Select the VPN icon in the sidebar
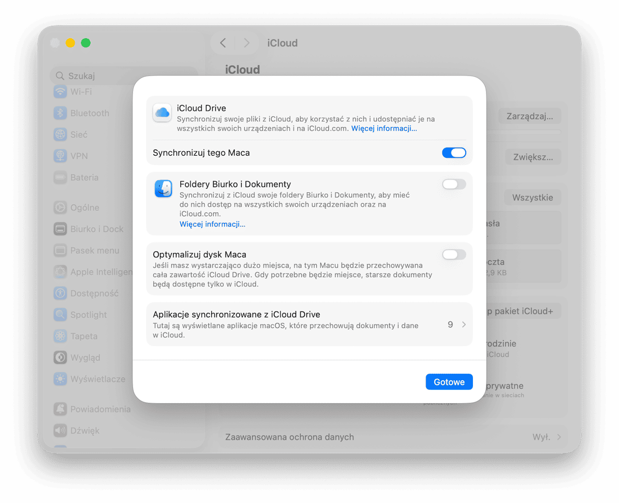619x503 pixels. click(60, 156)
